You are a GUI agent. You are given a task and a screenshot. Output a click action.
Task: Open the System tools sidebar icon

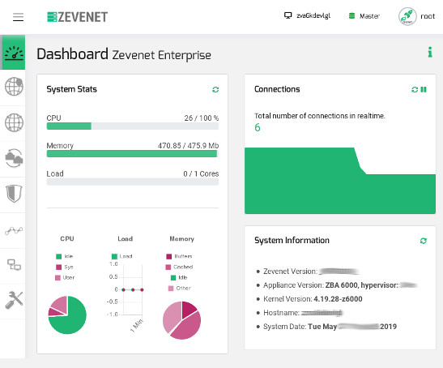(14, 300)
